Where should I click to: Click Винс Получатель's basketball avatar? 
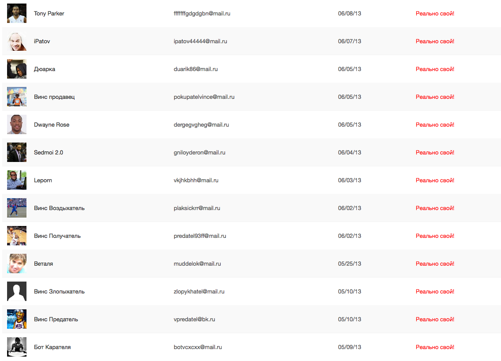pyautogui.click(x=17, y=236)
